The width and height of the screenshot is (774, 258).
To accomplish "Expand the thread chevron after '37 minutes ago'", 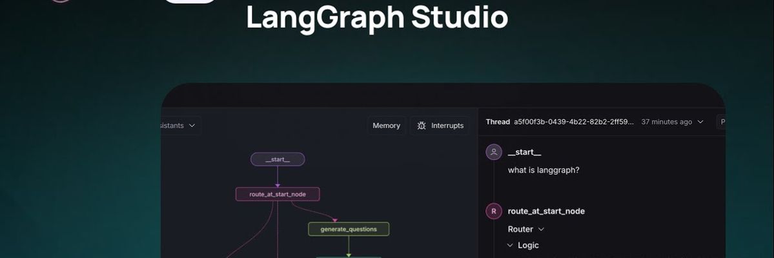I will coord(700,122).
